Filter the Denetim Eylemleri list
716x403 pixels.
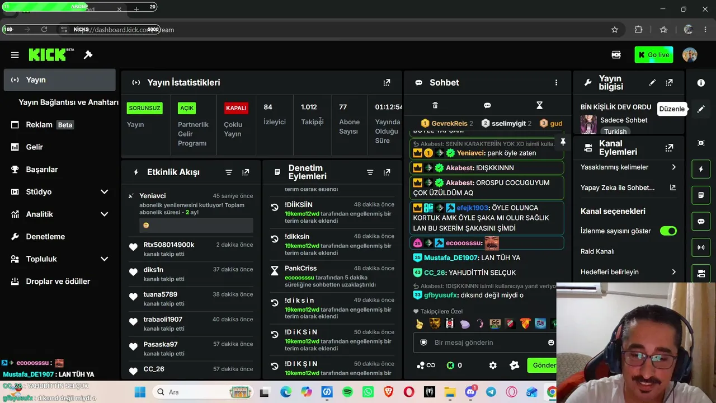coord(370,172)
